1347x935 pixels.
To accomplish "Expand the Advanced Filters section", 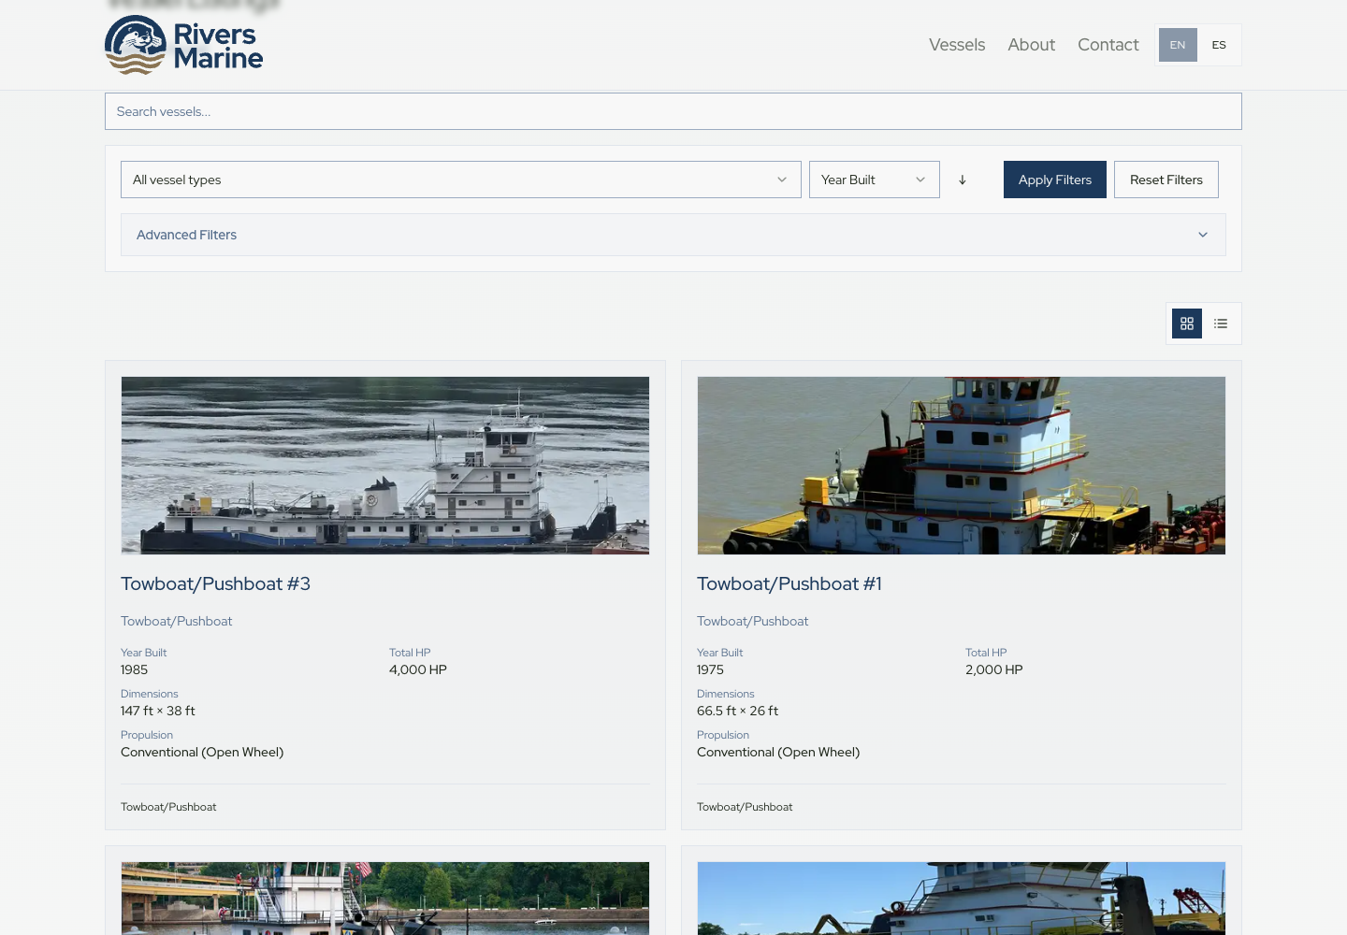I will (x=673, y=235).
